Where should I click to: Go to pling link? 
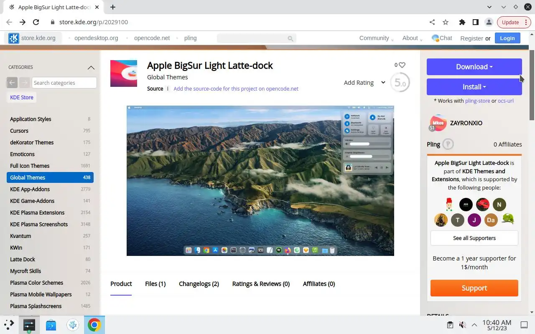(190, 38)
